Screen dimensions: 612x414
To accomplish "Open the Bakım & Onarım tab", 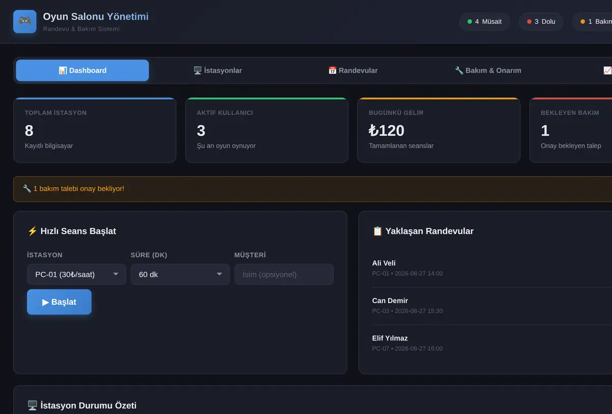I will point(488,70).
